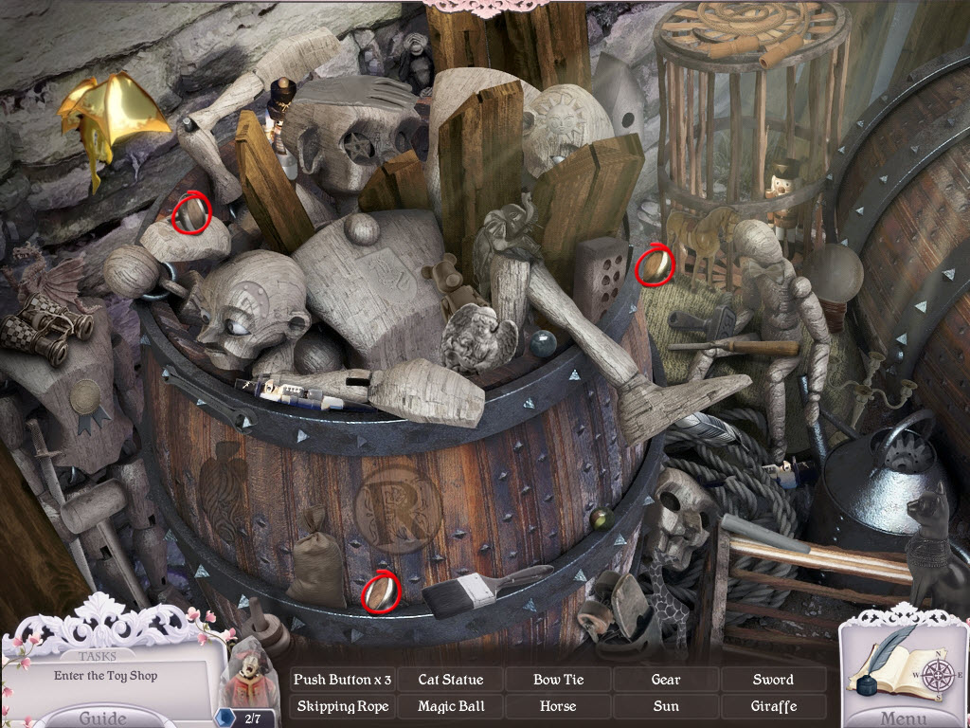970x728 pixels.
Task: Click the small glass marble by the cherub
Action: tap(543, 342)
